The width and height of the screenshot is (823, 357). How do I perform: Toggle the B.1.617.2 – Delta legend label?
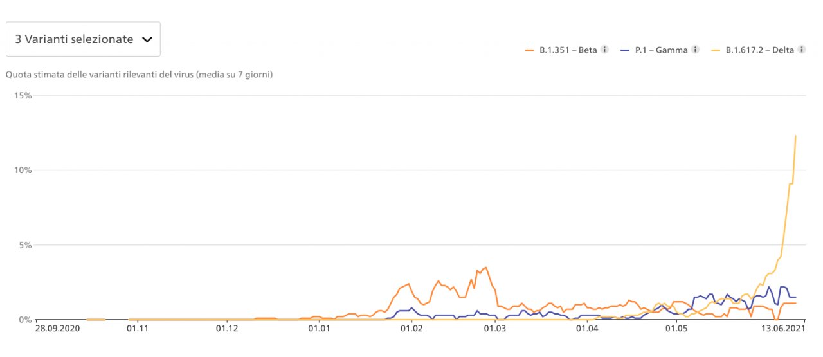[760, 50]
